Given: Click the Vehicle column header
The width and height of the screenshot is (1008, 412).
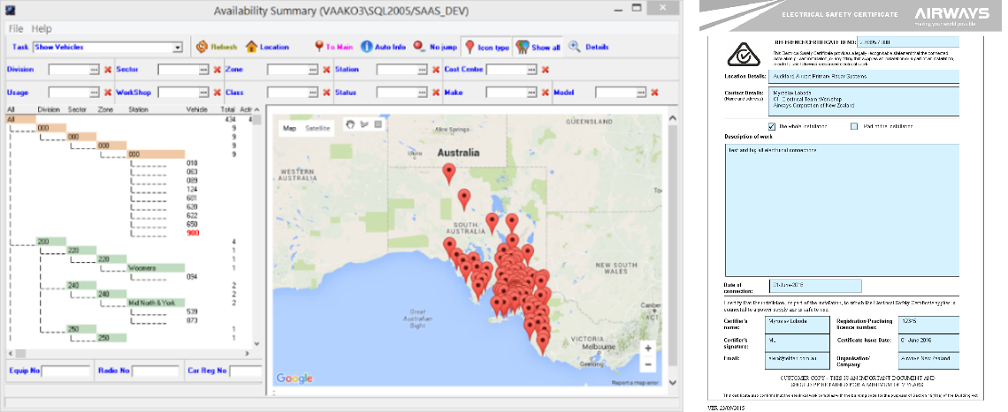Looking at the screenshot, I should pos(196,109).
